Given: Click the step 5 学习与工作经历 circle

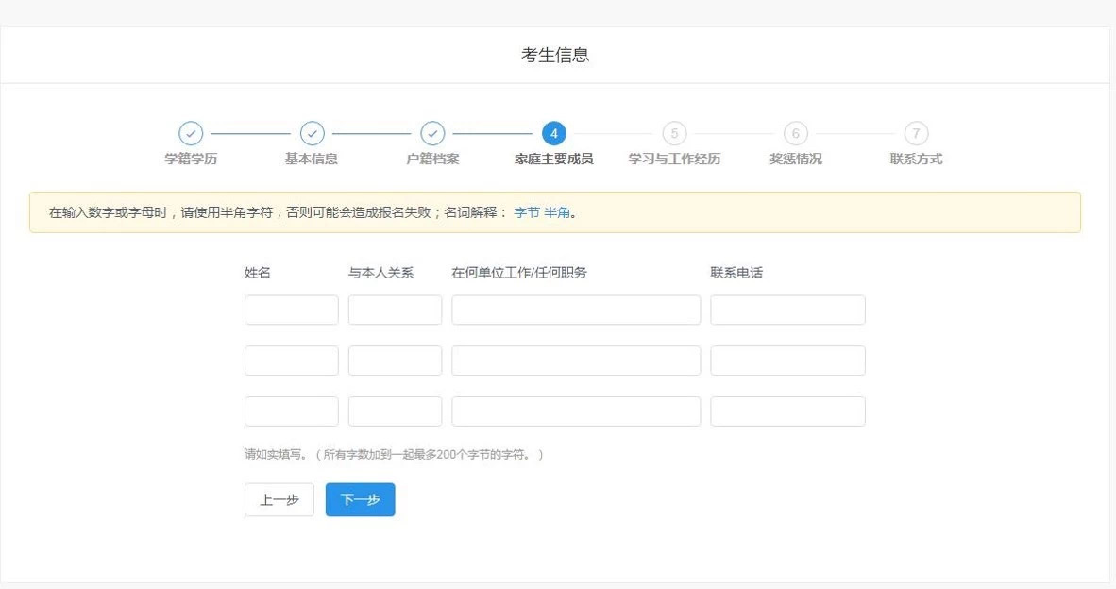Looking at the screenshot, I should [674, 134].
